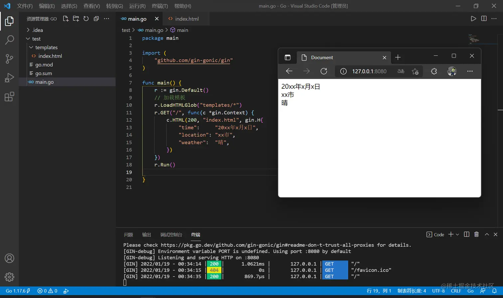This screenshot has height=298, width=503.
Task: Open Run and Debug view
Action: [9, 78]
